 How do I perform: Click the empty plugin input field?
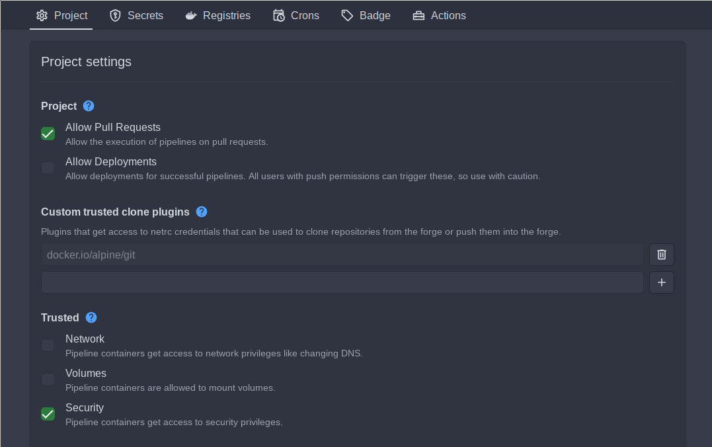(342, 282)
